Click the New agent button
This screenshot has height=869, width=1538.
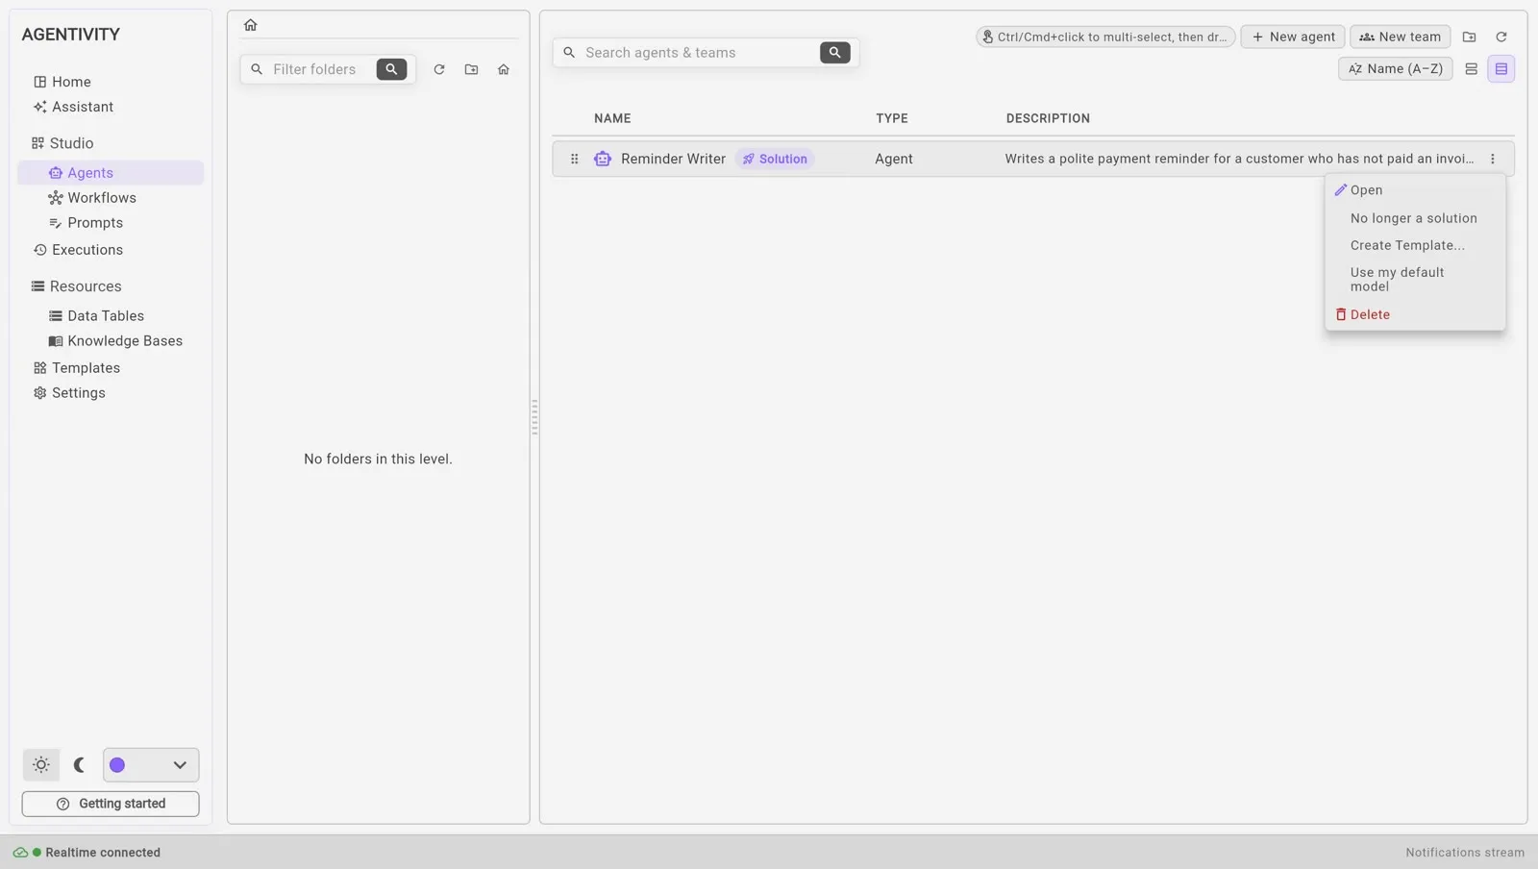[x=1293, y=37]
